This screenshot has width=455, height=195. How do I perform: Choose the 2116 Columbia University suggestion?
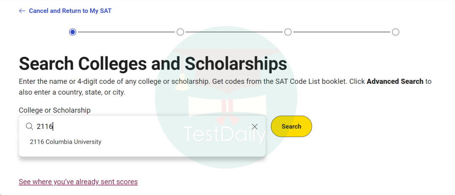tap(66, 142)
